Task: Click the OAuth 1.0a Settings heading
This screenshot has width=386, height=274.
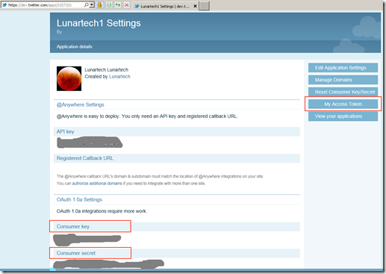Action: coord(79,199)
